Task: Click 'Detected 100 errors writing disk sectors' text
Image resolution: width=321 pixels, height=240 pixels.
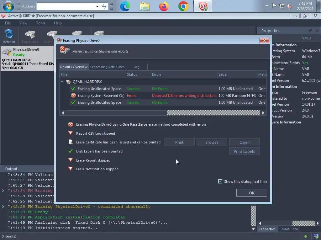Action: click(x=184, y=96)
